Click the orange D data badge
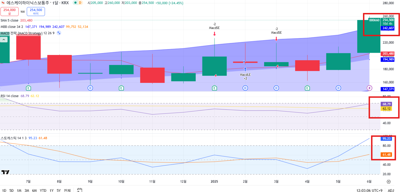The image size is (400, 192). (x=80, y=3)
